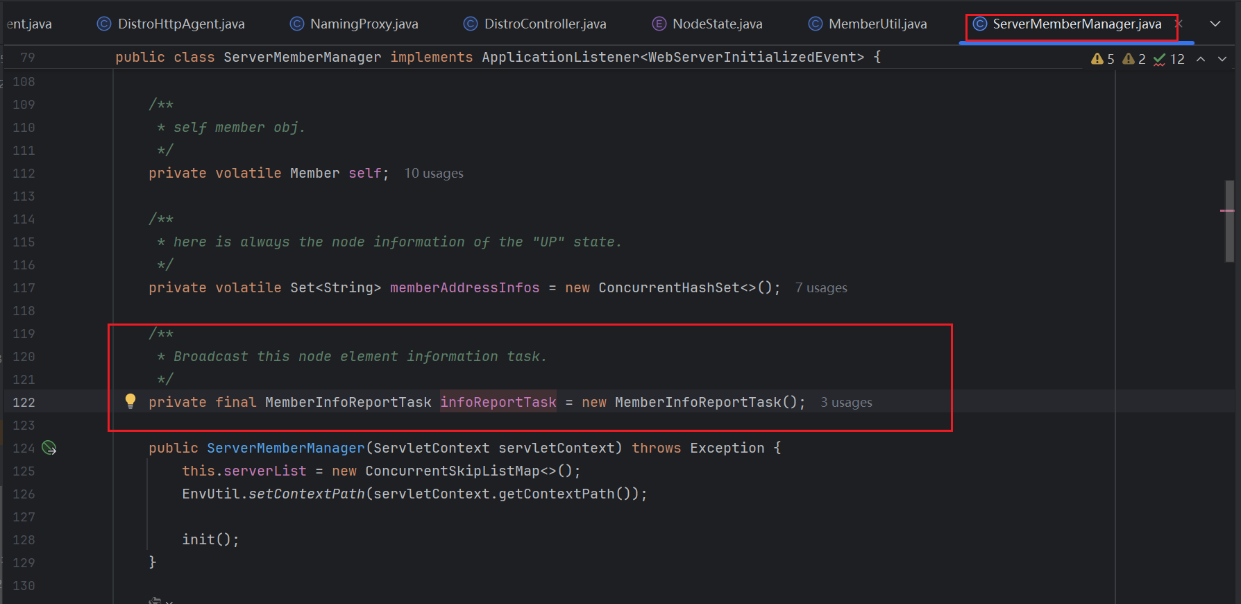Click the pink error stripe marker on scrollbar
The height and width of the screenshot is (604, 1241).
point(1226,210)
